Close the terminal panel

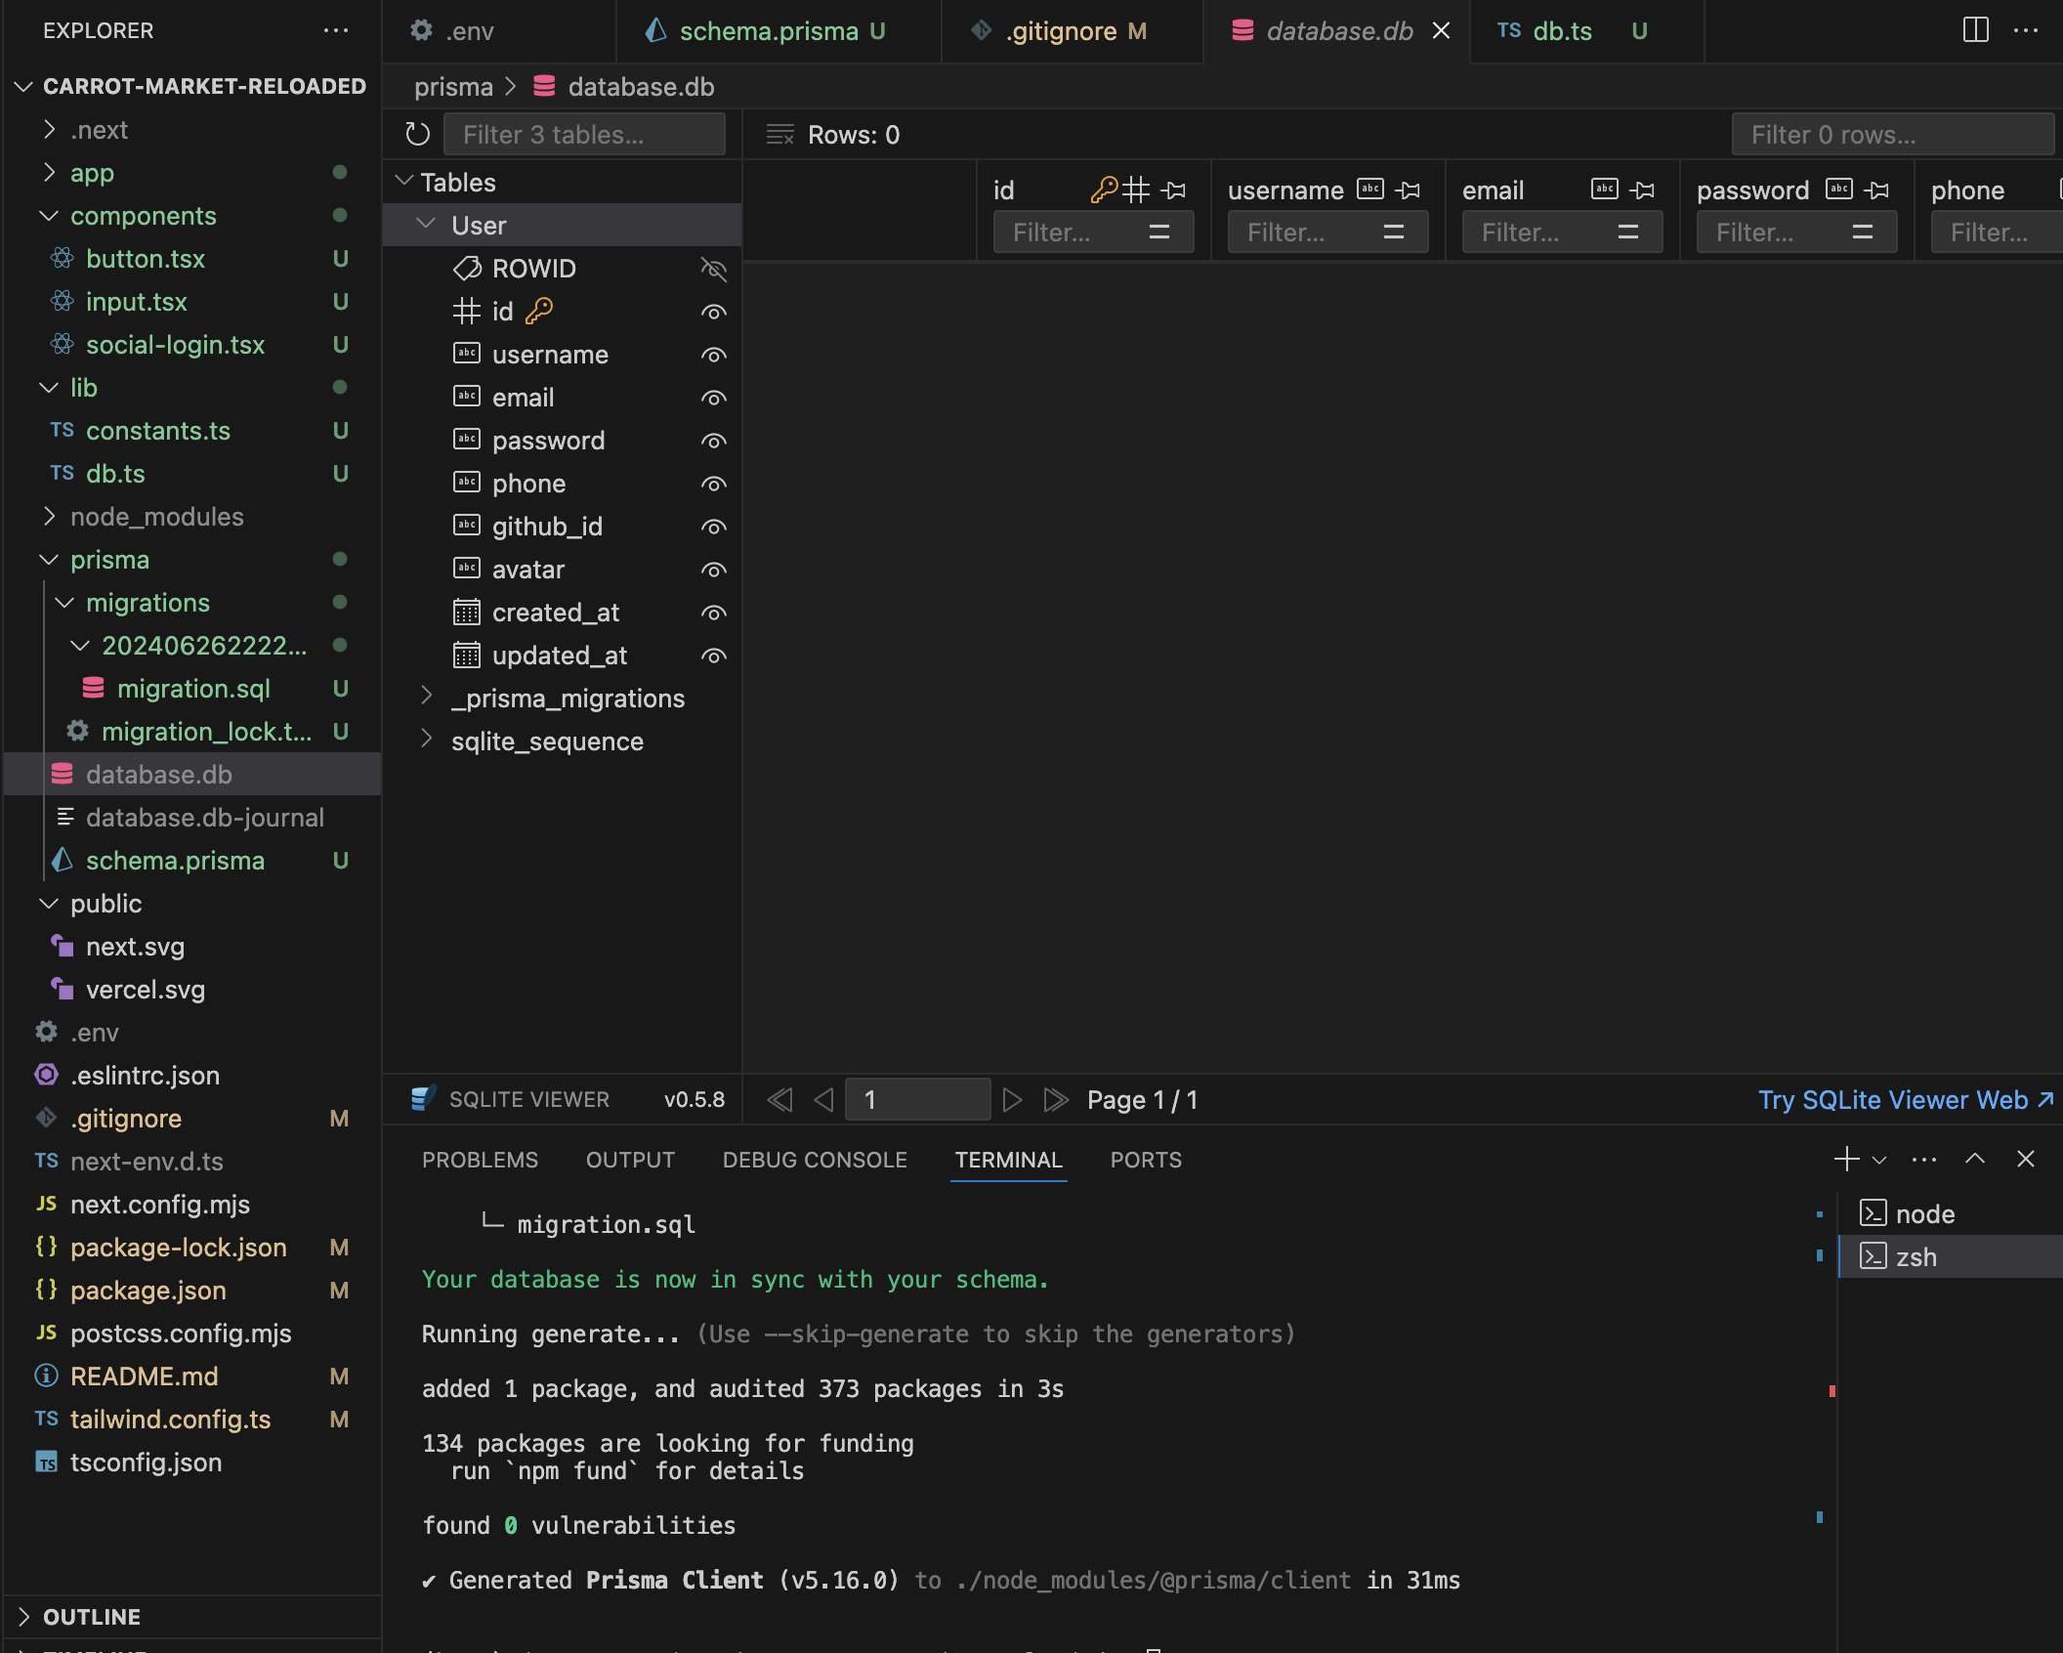[x=2026, y=1160]
